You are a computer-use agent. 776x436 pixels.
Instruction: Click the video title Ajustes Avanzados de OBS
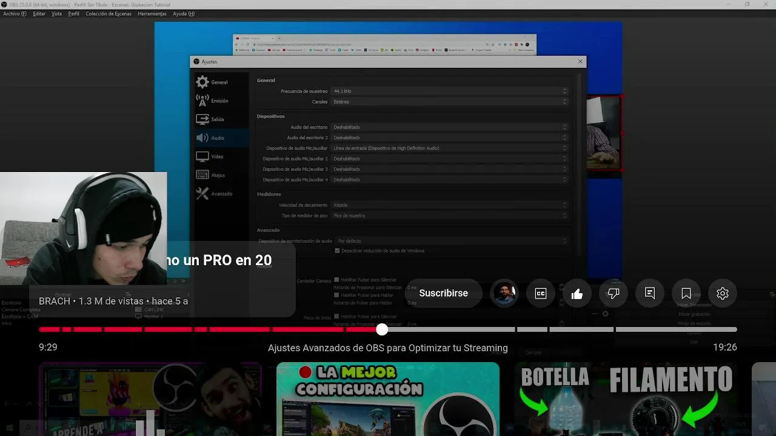(x=388, y=348)
